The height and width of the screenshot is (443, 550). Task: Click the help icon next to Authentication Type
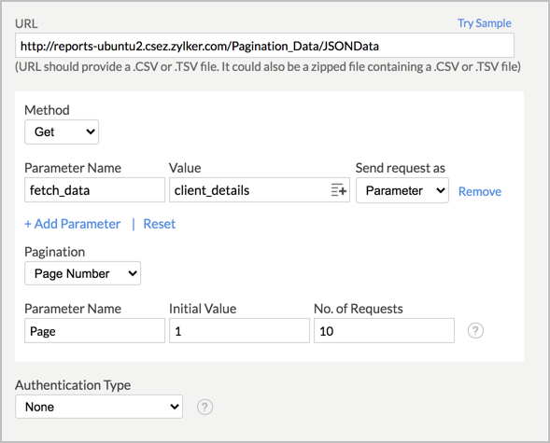click(204, 407)
